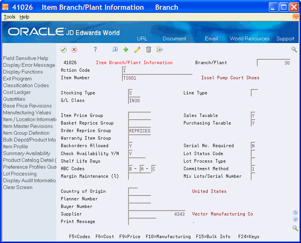Select Display Audit Information in sidebar
The width and height of the screenshot is (301, 243).
[x=29, y=180]
